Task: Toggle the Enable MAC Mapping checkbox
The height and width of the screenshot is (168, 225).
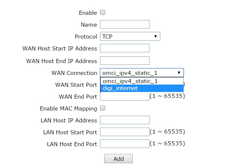Action: coord(103,108)
